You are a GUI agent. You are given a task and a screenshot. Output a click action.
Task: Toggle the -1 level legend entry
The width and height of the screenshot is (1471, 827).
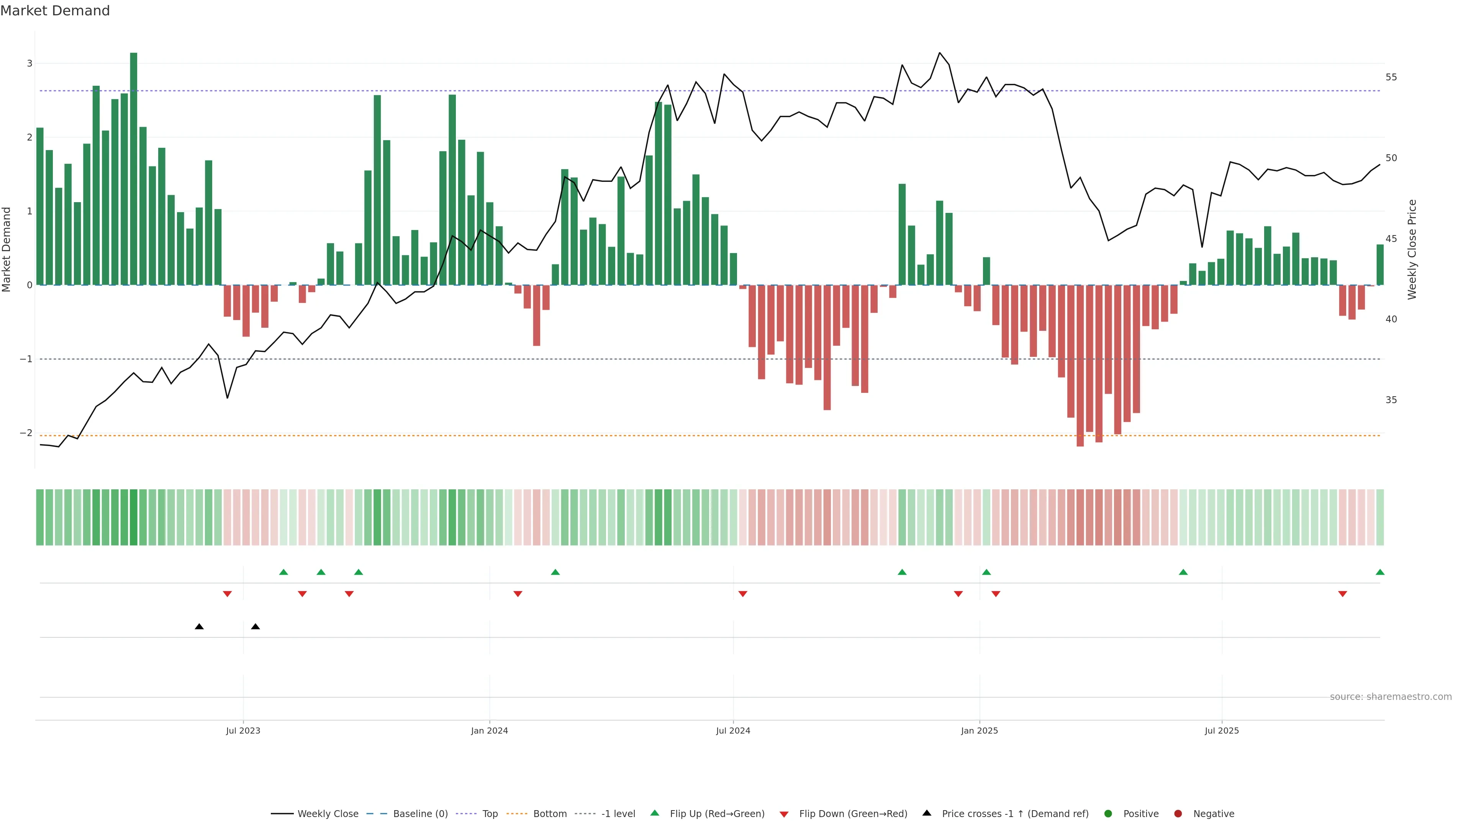618,813
